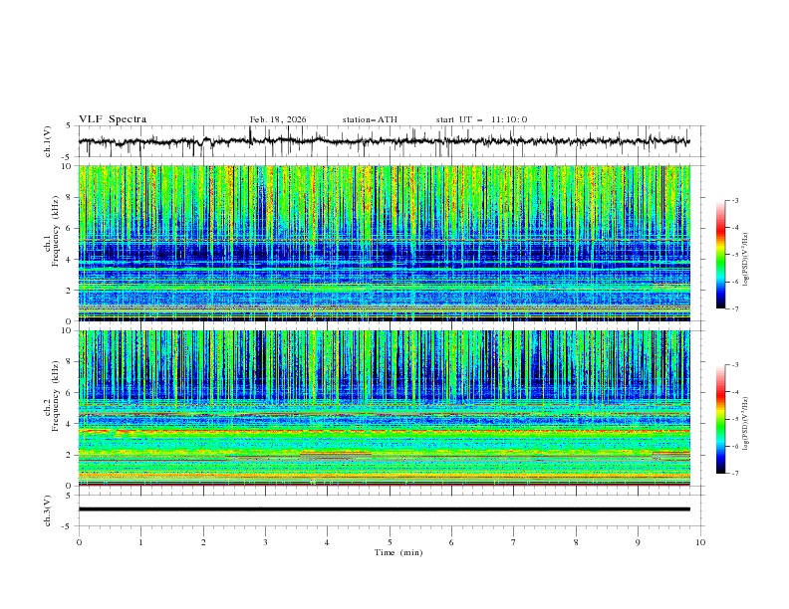Click the "-7" label on ch.2 color bar
The width and height of the screenshot is (789, 609).
(x=734, y=473)
